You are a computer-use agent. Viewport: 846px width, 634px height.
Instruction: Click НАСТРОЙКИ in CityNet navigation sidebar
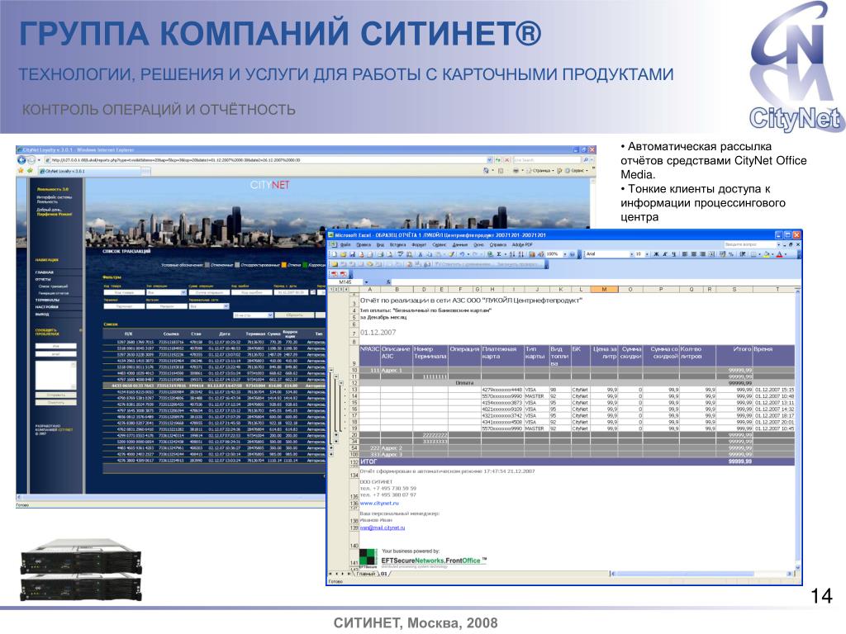(x=47, y=307)
